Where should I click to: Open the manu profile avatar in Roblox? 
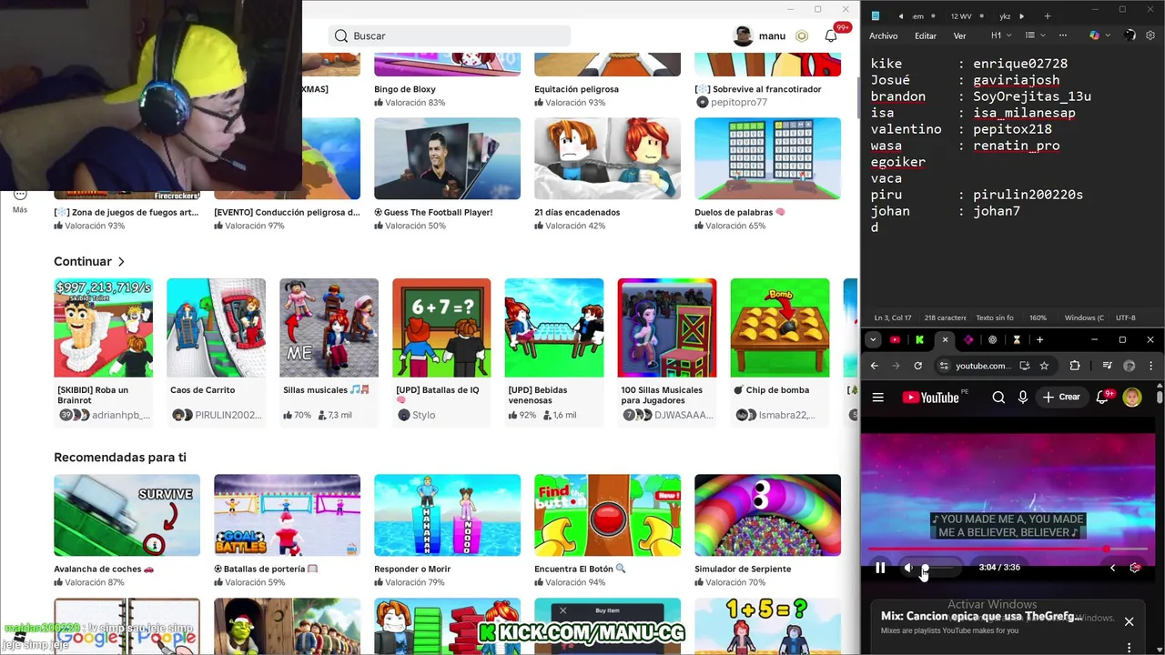pos(744,35)
